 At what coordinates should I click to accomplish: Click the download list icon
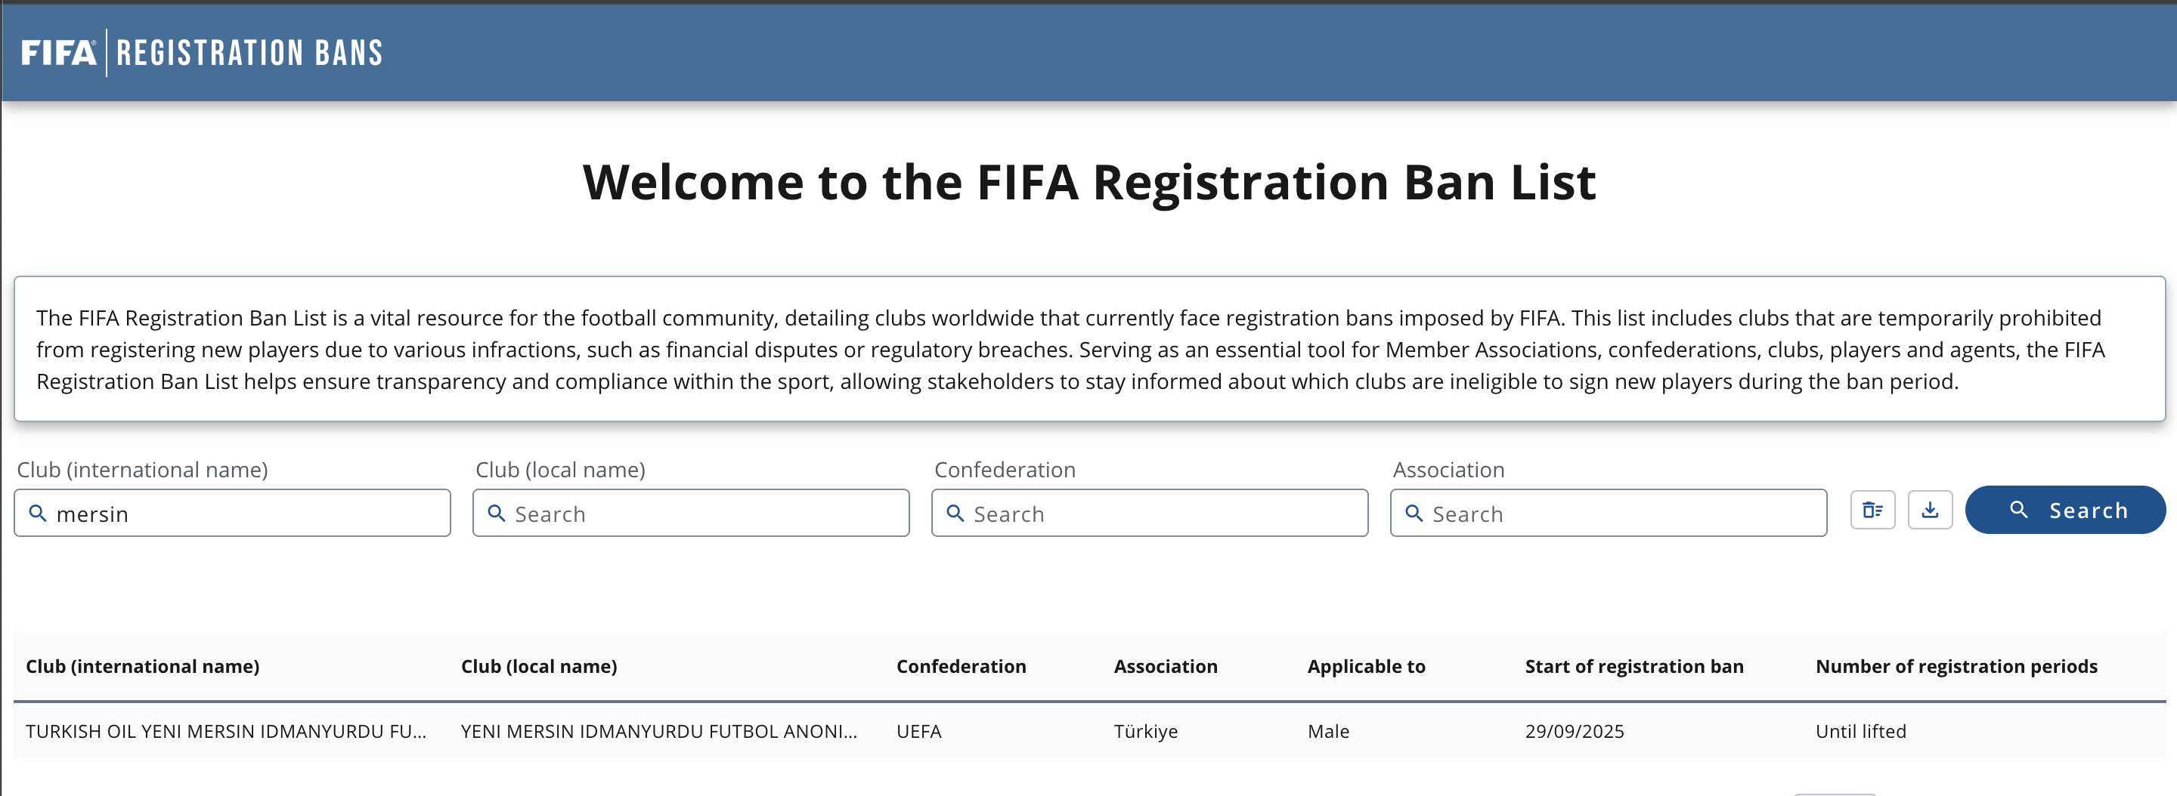click(x=1929, y=511)
